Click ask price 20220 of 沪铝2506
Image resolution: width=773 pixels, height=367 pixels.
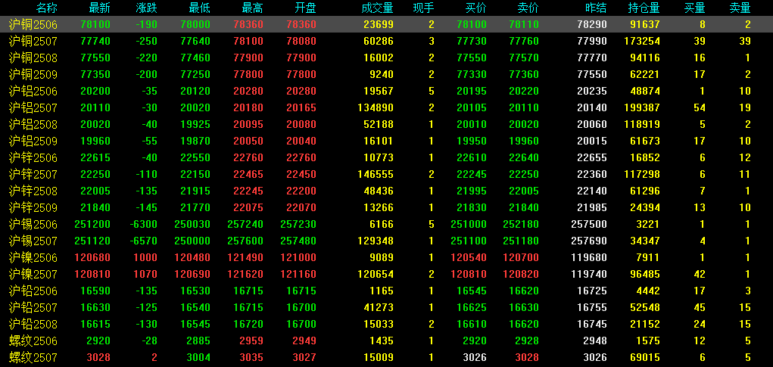524,91
